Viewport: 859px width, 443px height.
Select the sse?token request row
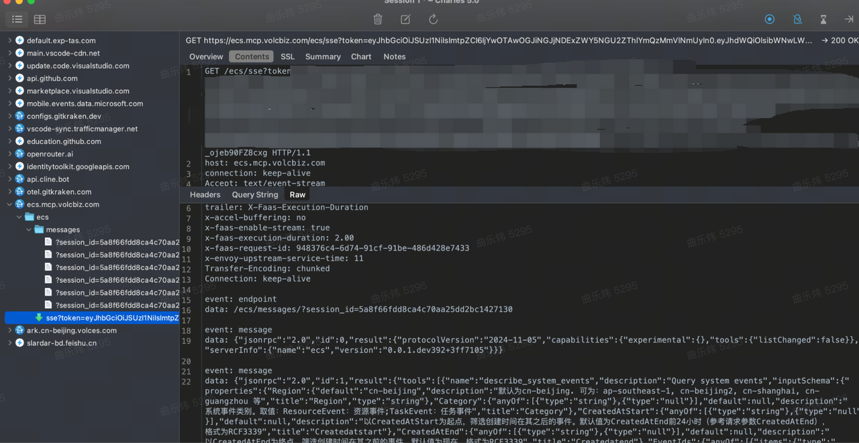(92, 318)
